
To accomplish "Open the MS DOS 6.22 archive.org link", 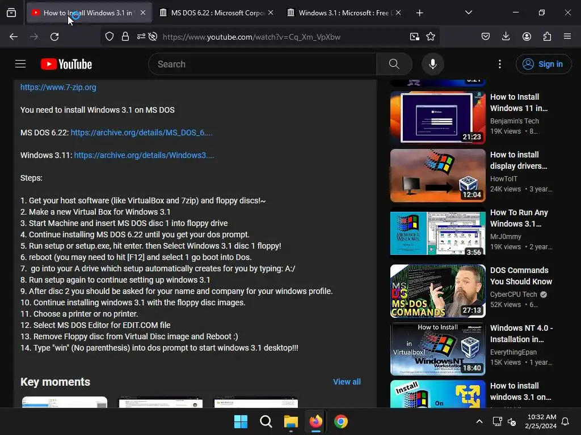I will 141,133.
